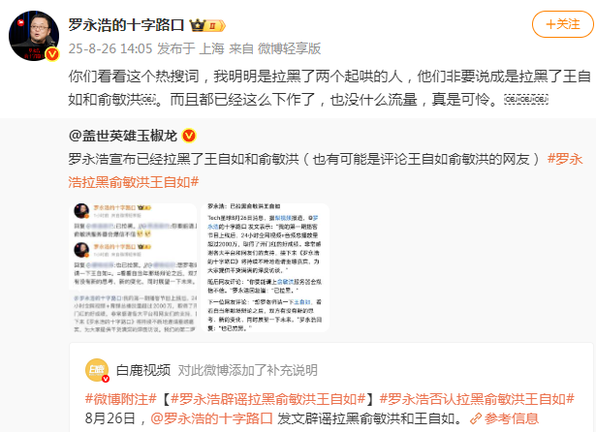The image size is (596, 432).
Task: Click the 白鹿视频 account name
Action: coord(143,370)
